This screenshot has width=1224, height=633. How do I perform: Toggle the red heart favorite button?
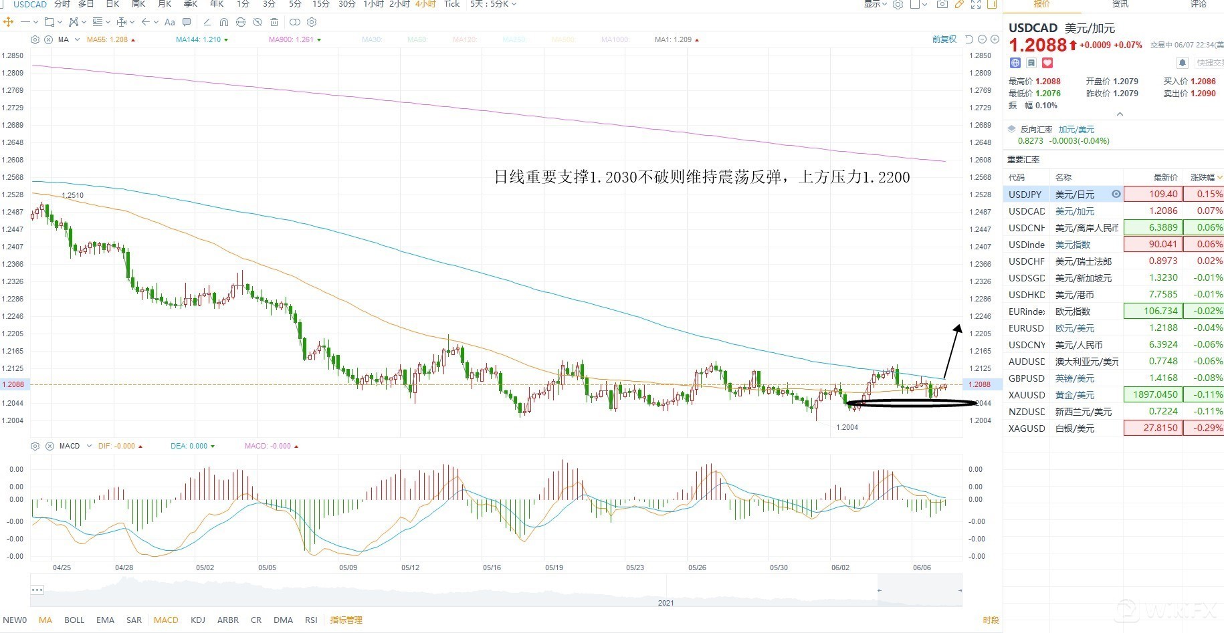coord(1047,63)
